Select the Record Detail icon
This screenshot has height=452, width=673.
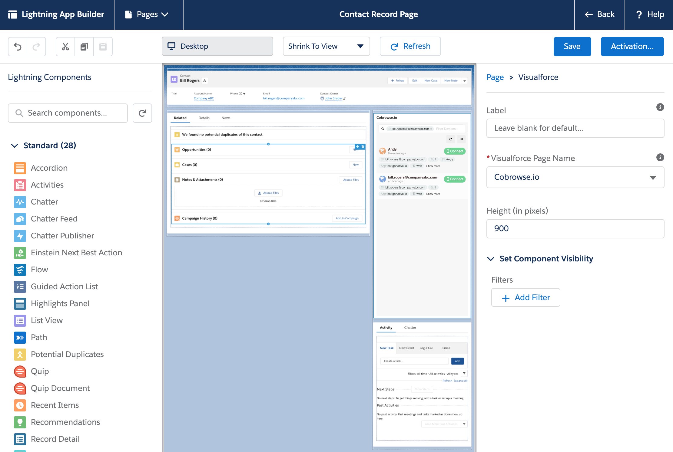click(x=20, y=439)
